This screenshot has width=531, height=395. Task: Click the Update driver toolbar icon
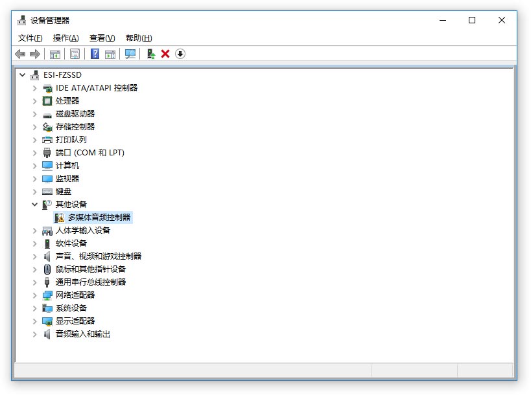tap(150, 54)
